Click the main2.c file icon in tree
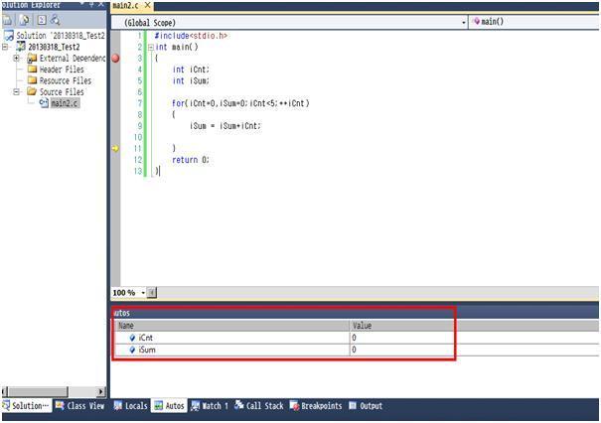The width and height of the screenshot is (601, 423). pyautogui.click(x=44, y=102)
